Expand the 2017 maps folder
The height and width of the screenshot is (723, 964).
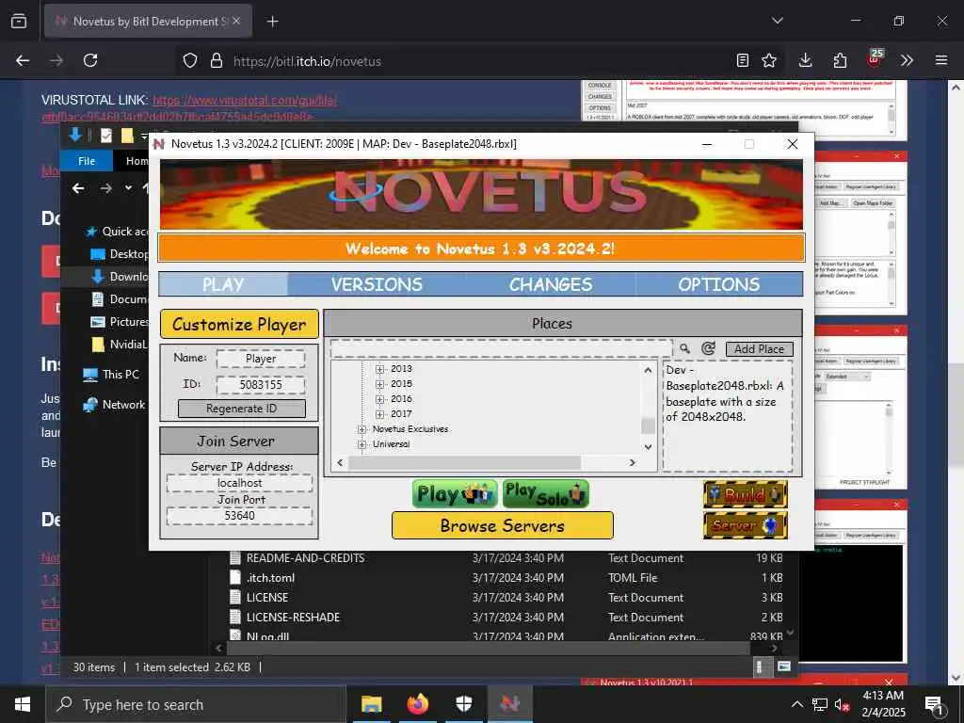tap(380, 414)
